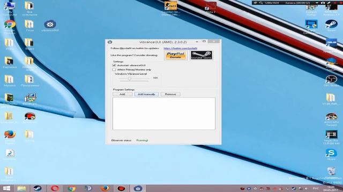Click the PayPal Donate button

(x=175, y=55)
